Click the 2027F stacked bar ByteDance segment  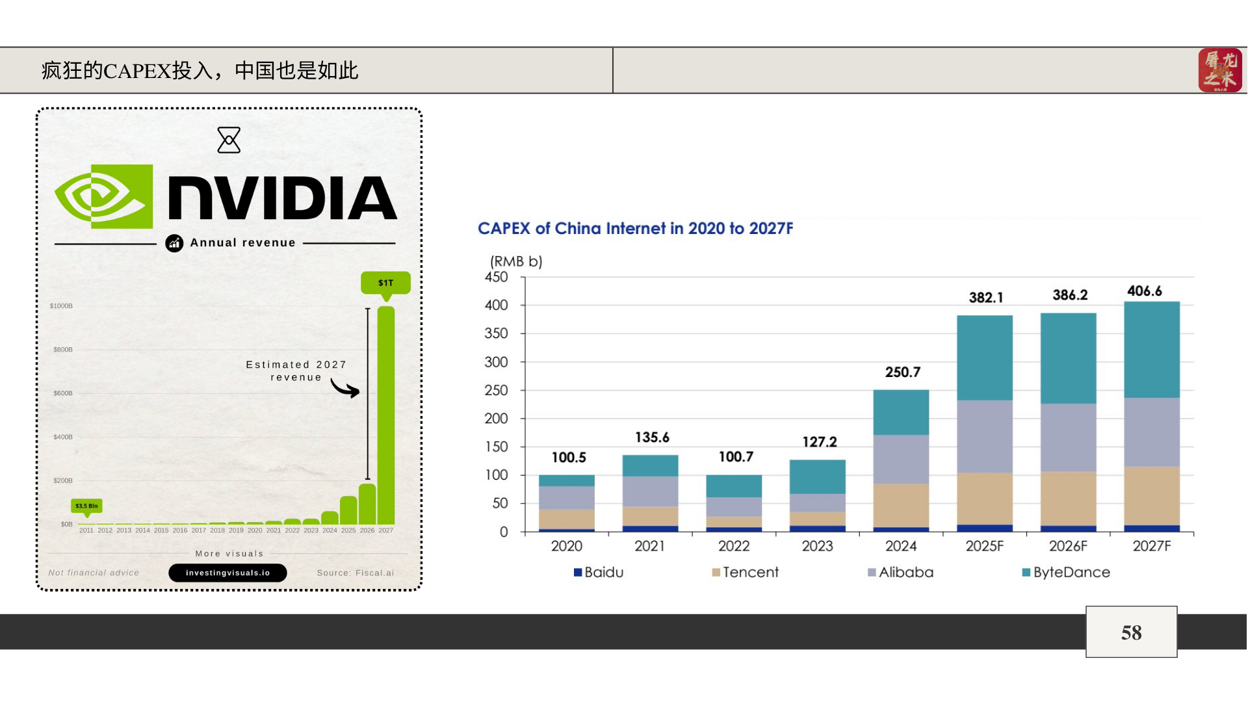(1151, 350)
